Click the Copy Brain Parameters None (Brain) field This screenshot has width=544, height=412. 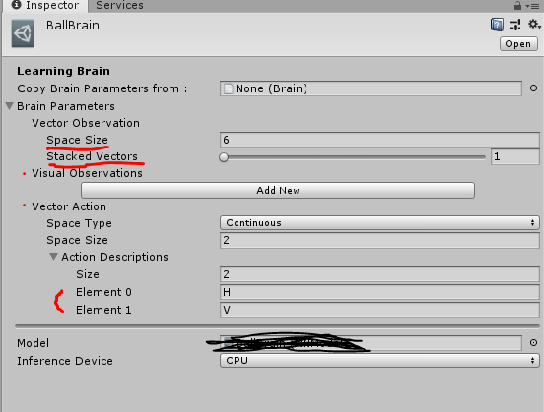coord(371,88)
